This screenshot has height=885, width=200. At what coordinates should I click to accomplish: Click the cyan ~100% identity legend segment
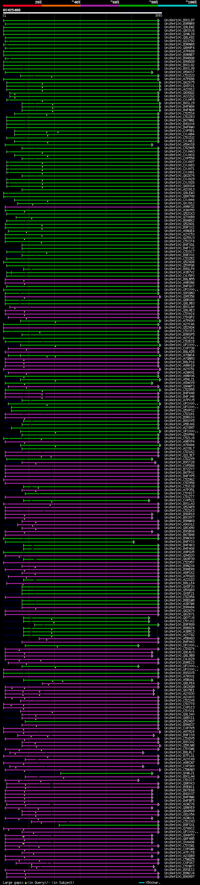point(178,6)
